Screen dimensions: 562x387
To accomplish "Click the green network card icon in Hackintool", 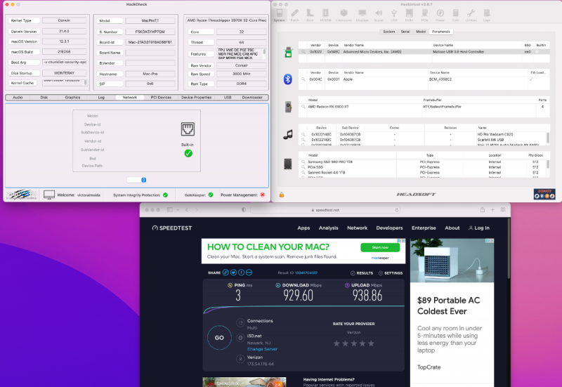I will coord(288,52).
